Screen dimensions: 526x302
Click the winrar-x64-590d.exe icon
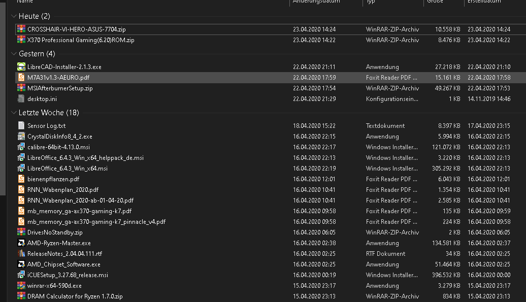tap(21, 286)
